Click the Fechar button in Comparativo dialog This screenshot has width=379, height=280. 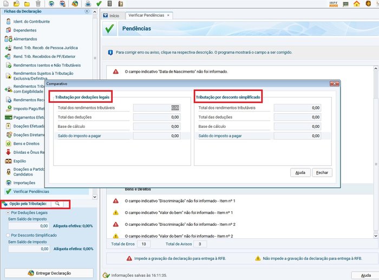322,173
